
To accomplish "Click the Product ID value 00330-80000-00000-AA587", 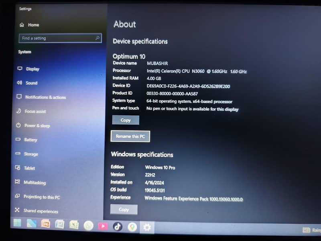I will tap(172, 94).
